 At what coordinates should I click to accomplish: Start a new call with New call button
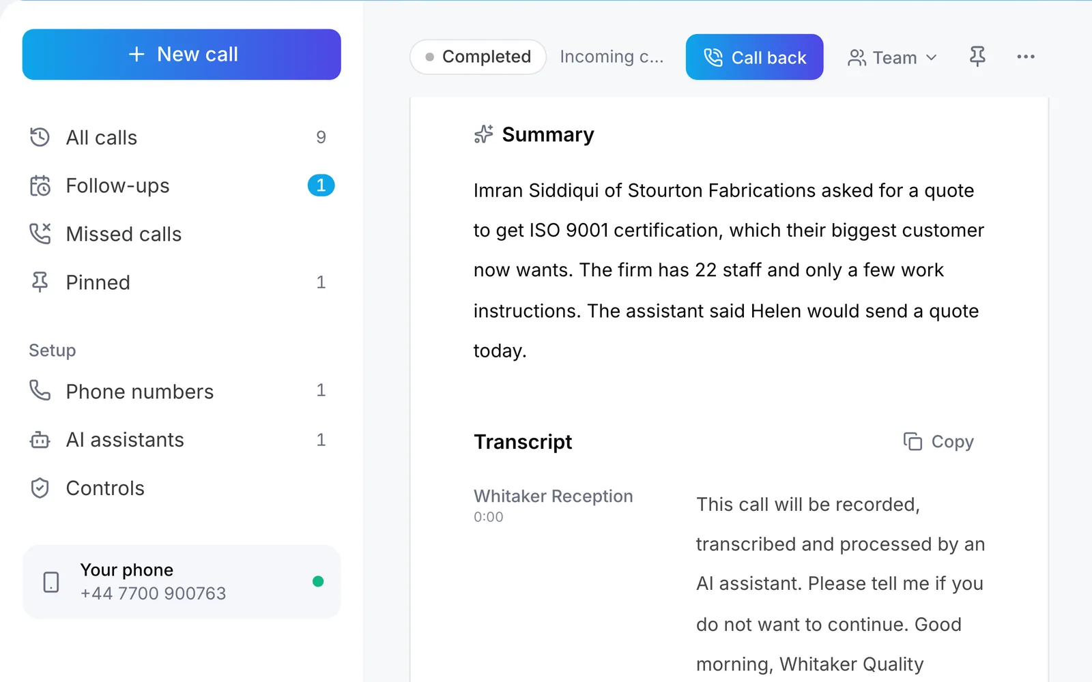[x=182, y=55]
